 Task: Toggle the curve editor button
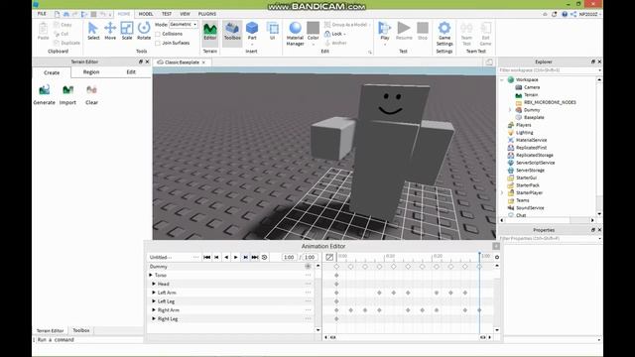329,257
